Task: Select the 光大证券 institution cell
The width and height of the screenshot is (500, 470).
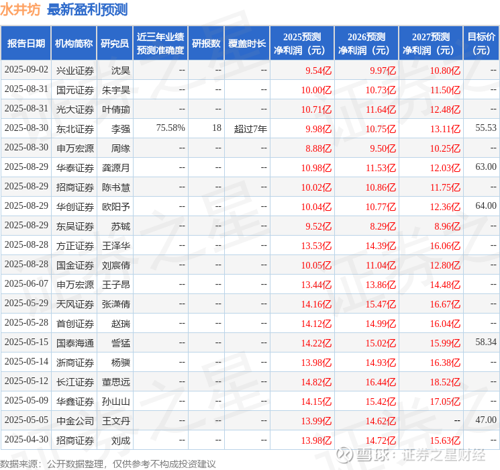Action: 75,109
